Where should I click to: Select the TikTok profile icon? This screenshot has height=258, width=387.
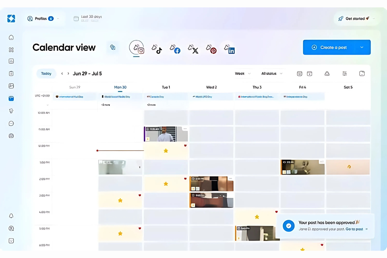click(x=157, y=49)
